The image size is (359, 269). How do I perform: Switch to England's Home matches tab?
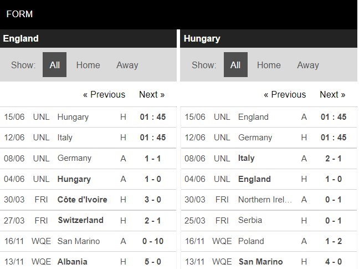point(88,65)
